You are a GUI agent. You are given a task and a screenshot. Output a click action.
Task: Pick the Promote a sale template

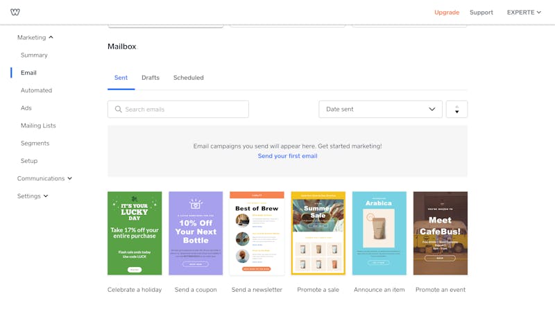(x=318, y=234)
